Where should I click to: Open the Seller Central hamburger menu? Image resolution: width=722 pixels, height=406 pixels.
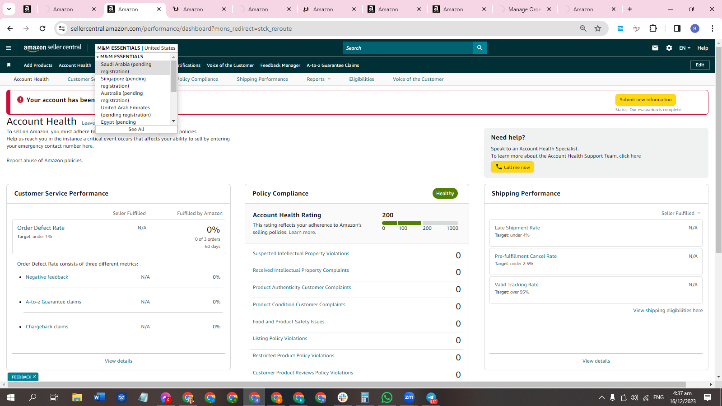9,48
